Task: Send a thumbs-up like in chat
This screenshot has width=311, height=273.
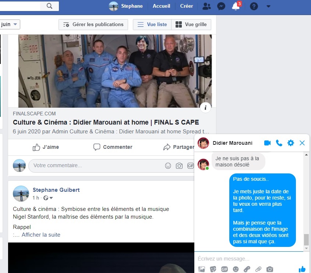Action: 302,269
